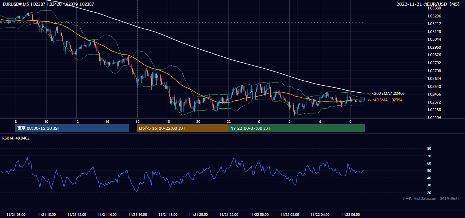Click the 11/22 02:00 time axis label
The width and height of the screenshot is (465, 218).
tap(290, 215)
